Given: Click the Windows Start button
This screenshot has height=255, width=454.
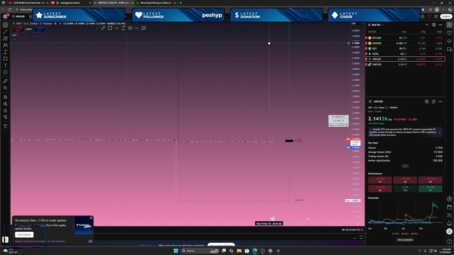Looking at the screenshot, I should click(x=176, y=251).
